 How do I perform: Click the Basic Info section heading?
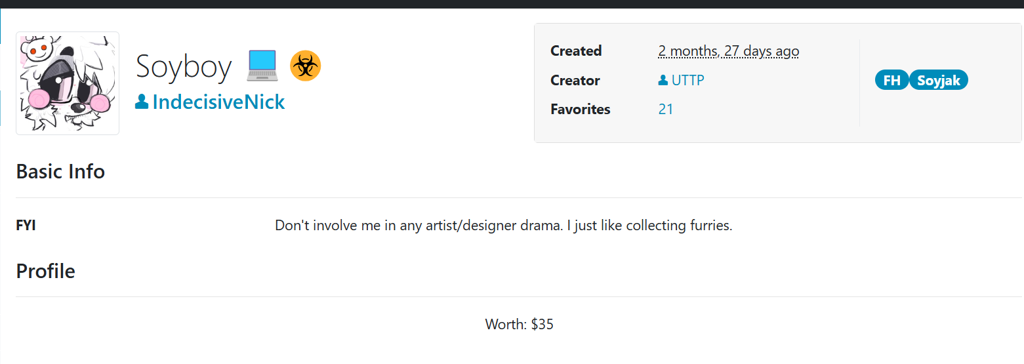(60, 171)
